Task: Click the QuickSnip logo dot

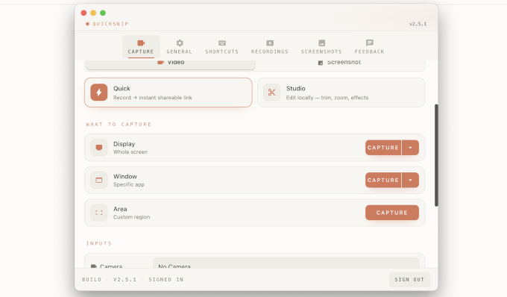Action: point(87,24)
